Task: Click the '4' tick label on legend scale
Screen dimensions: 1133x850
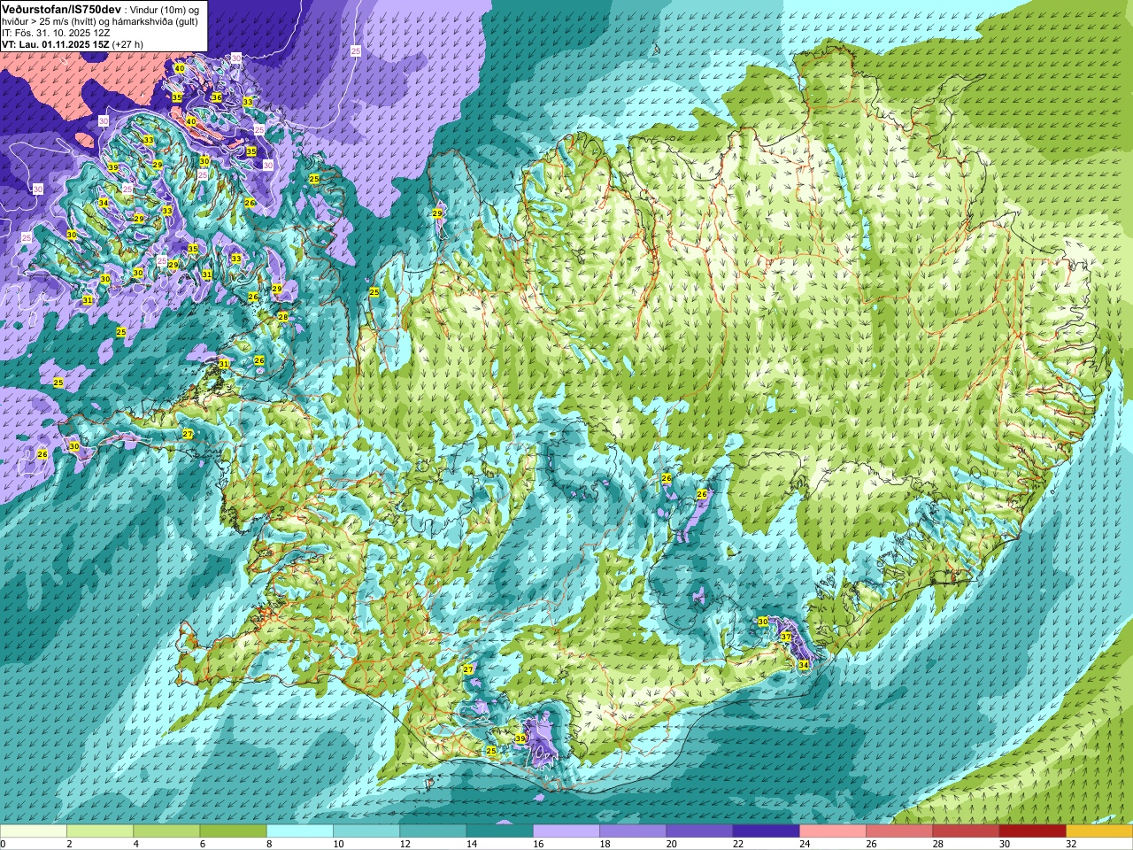Action: tap(136, 844)
